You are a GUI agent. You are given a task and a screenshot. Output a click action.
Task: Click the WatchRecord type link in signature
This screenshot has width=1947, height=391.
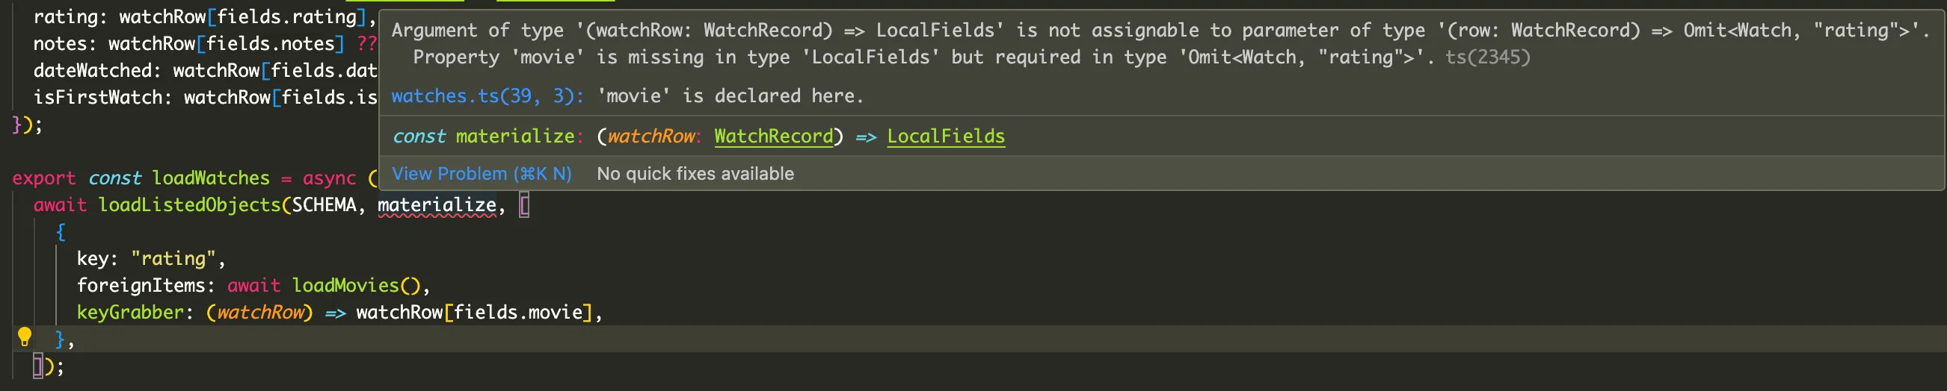pos(773,136)
